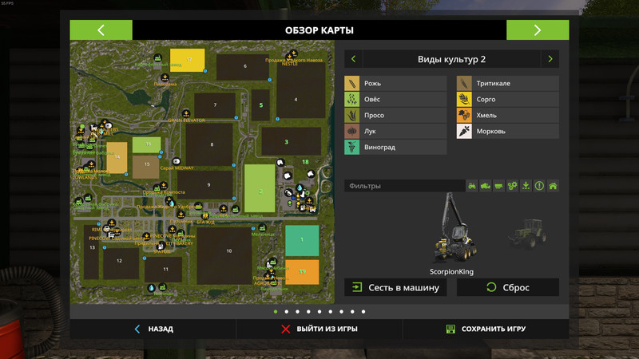Go to next map overview page
Screen dimensions: 639x359
pyautogui.click(x=538, y=30)
